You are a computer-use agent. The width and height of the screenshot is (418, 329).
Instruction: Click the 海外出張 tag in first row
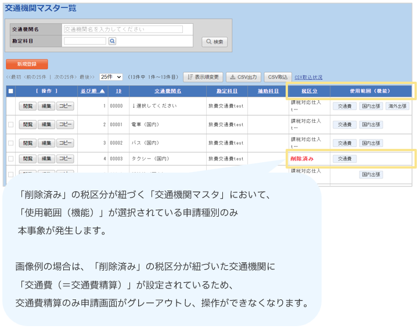click(397, 107)
